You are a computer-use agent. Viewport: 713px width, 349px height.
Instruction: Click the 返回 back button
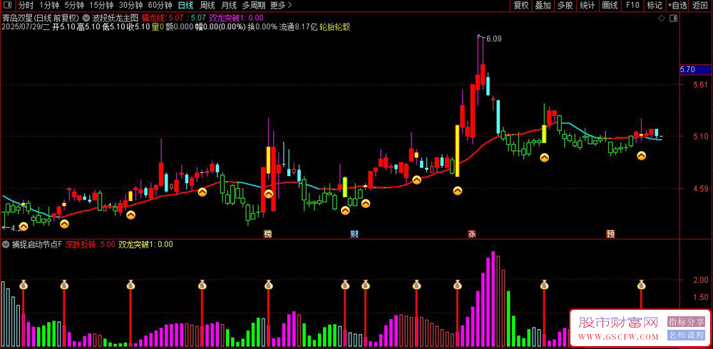pos(701,6)
